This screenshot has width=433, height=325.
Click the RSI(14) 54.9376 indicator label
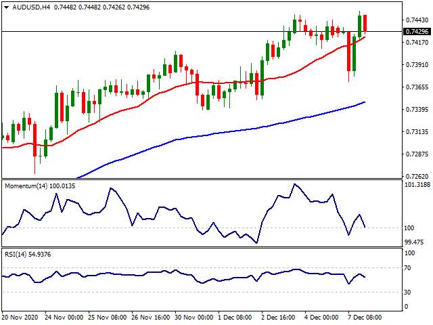coord(28,255)
